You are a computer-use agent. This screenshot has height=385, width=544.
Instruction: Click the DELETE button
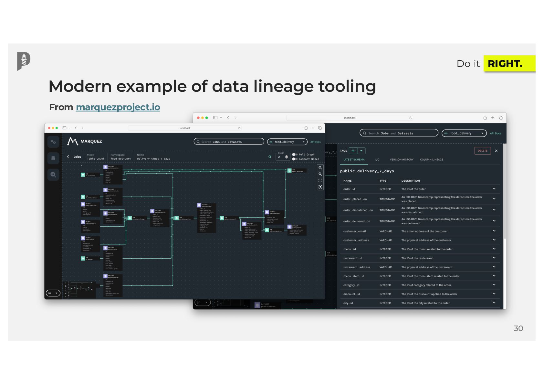point(483,151)
